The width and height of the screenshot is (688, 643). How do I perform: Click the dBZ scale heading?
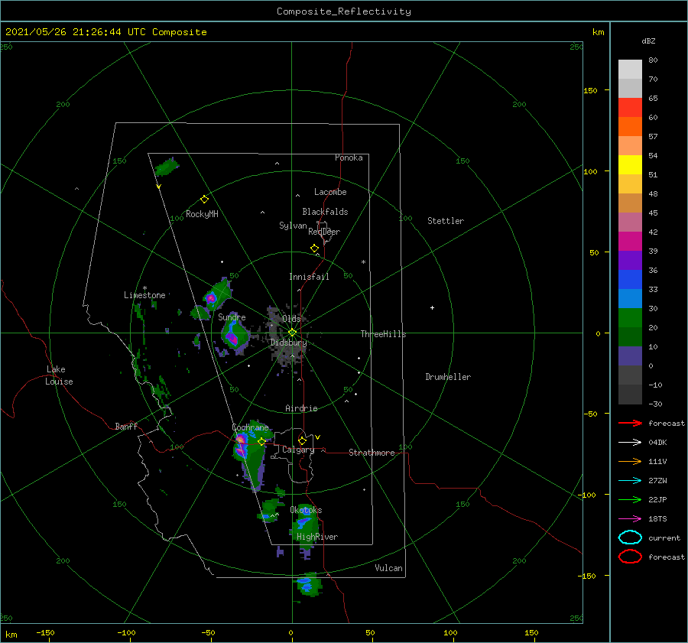click(648, 41)
